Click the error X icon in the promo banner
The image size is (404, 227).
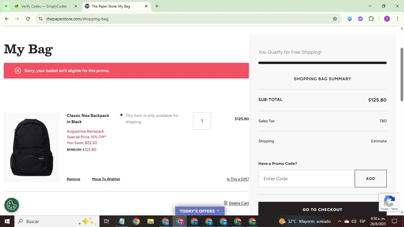18,71
